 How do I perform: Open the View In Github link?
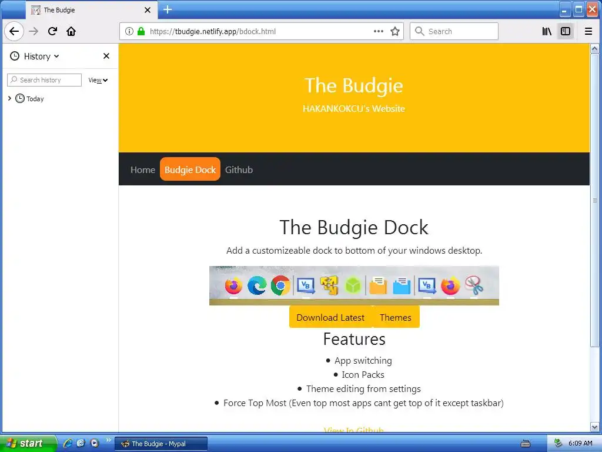[353, 430]
